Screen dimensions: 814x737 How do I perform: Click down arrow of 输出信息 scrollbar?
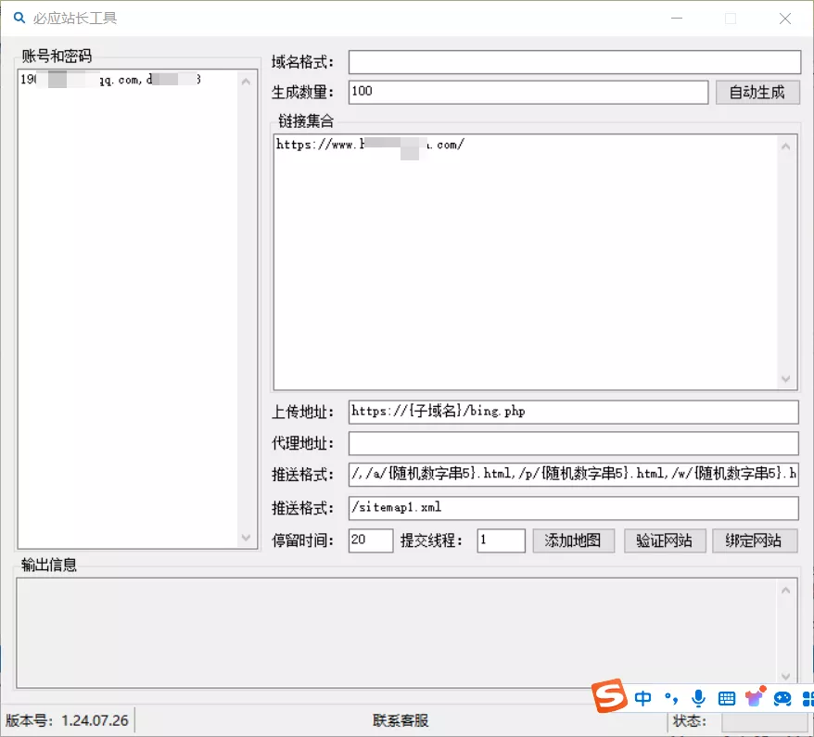pyautogui.click(x=786, y=676)
